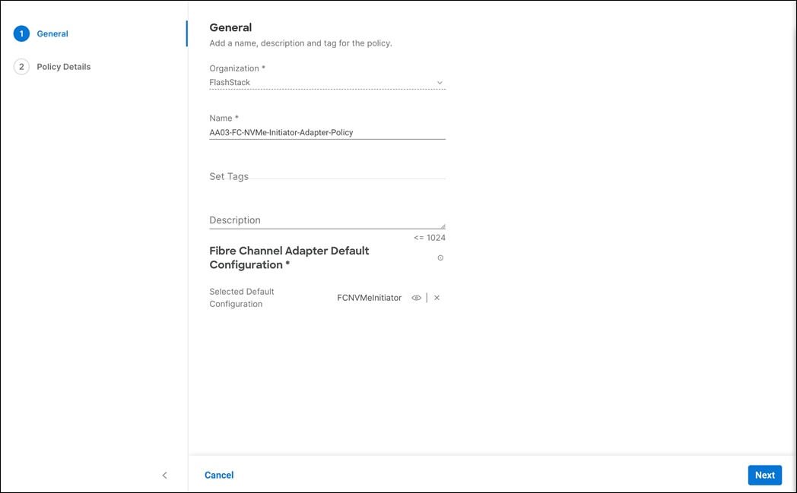This screenshot has width=797, height=493.
Task: Click the Next button
Action: pyautogui.click(x=764, y=475)
